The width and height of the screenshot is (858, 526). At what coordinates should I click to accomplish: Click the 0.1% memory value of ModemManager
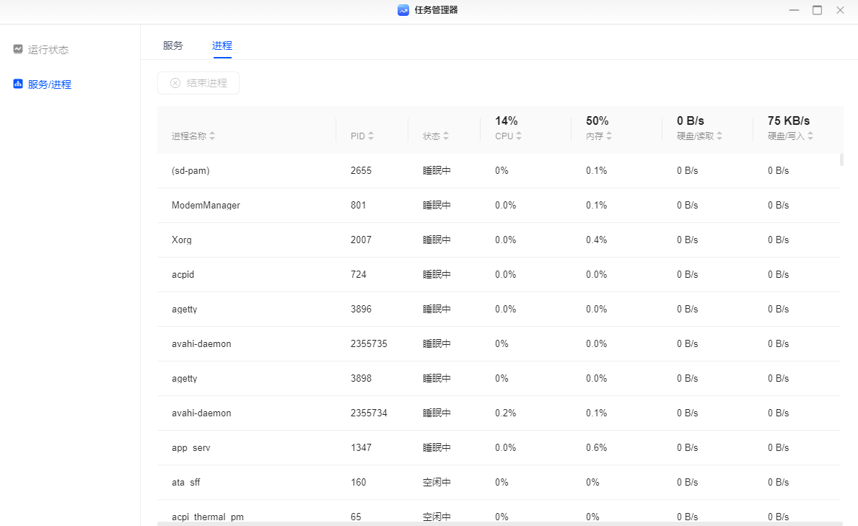[597, 205]
